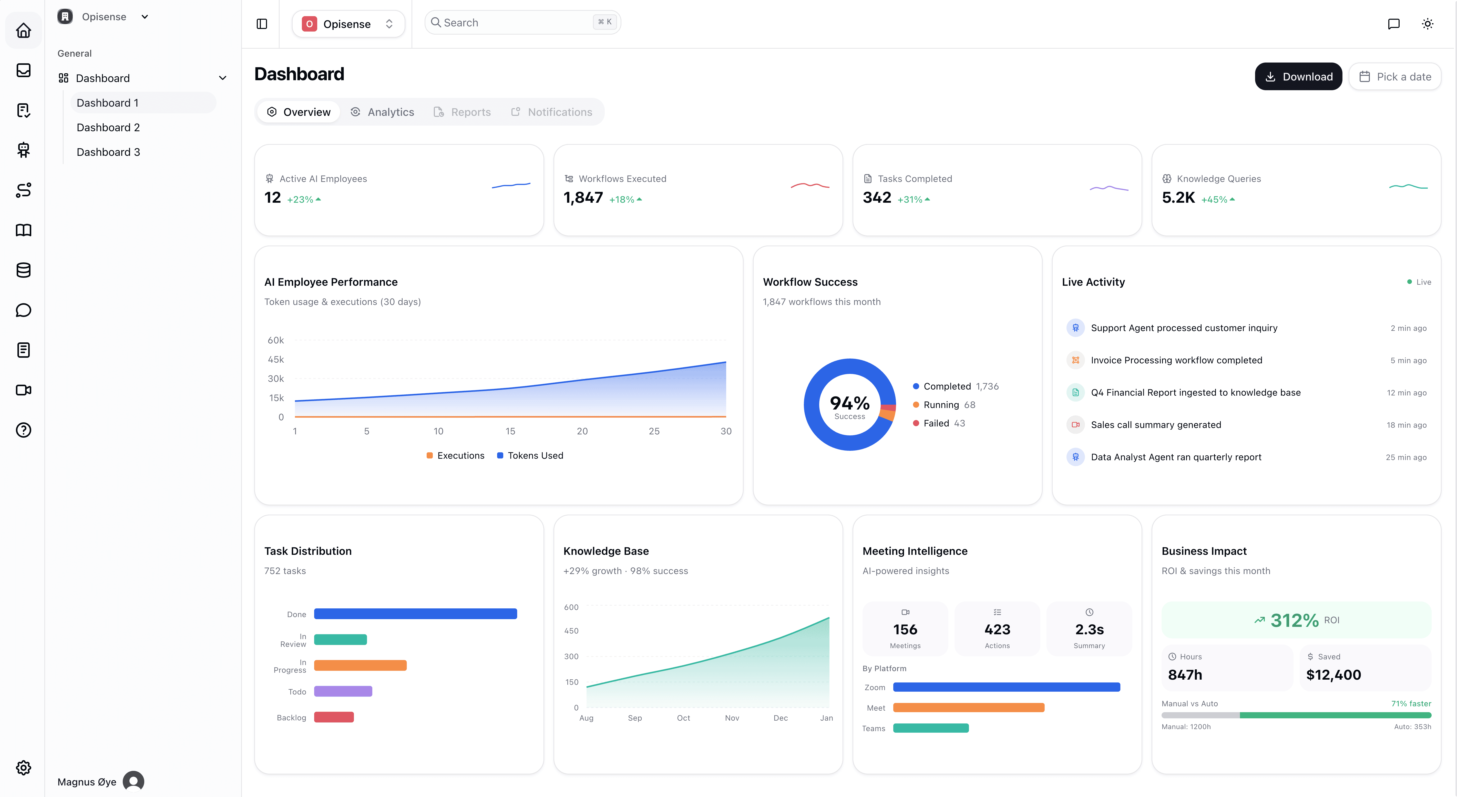This screenshot has width=1457, height=797.
Task: Click the Magnus Øye user avatar
Action: (x=134, y=781)
